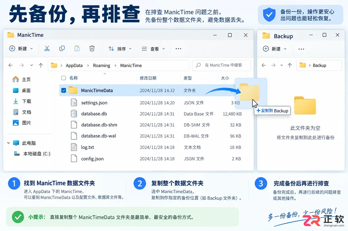Select the settings.json file name
The image size is (348, 231).
[94, 103]
